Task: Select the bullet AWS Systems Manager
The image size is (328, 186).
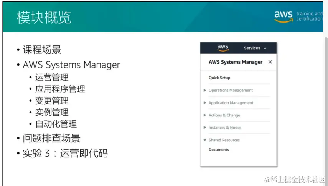Action: (x=71, y=65)
